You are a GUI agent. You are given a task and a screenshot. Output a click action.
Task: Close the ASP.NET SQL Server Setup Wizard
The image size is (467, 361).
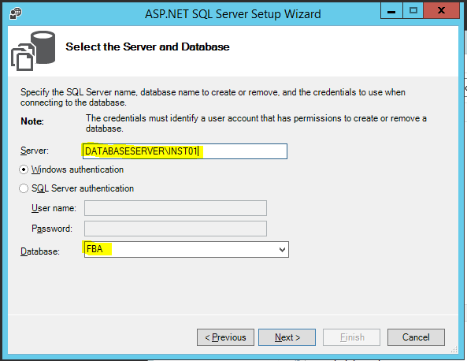point(441,11)
